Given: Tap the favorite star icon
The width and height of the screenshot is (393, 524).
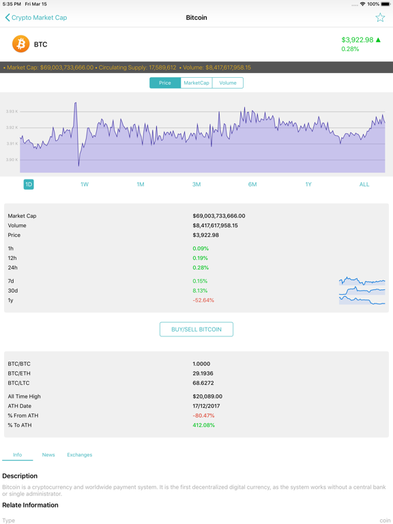Looking at the screenshot, I should (x=380, y=17).
